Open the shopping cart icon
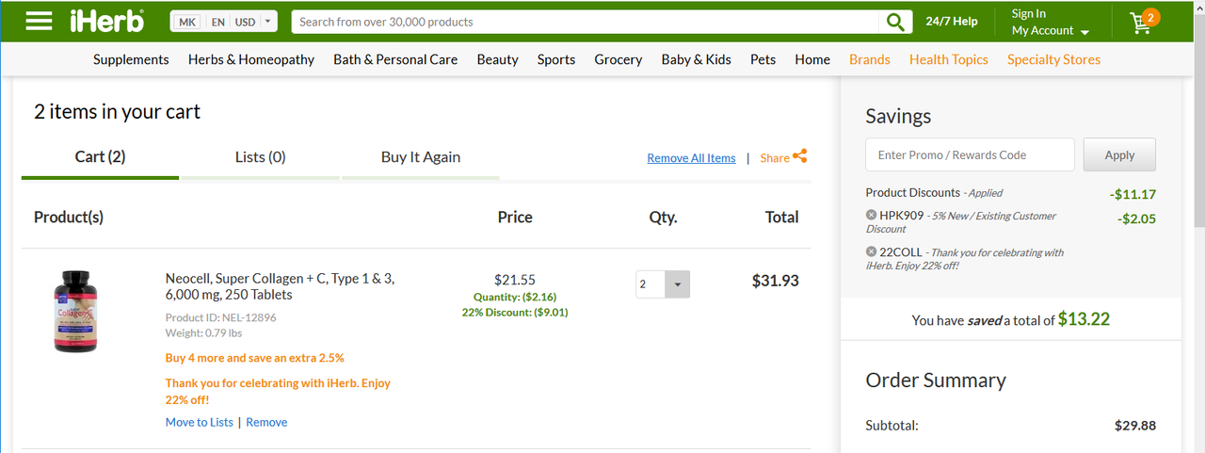1205x453 pixels. tap(1143, 22)
